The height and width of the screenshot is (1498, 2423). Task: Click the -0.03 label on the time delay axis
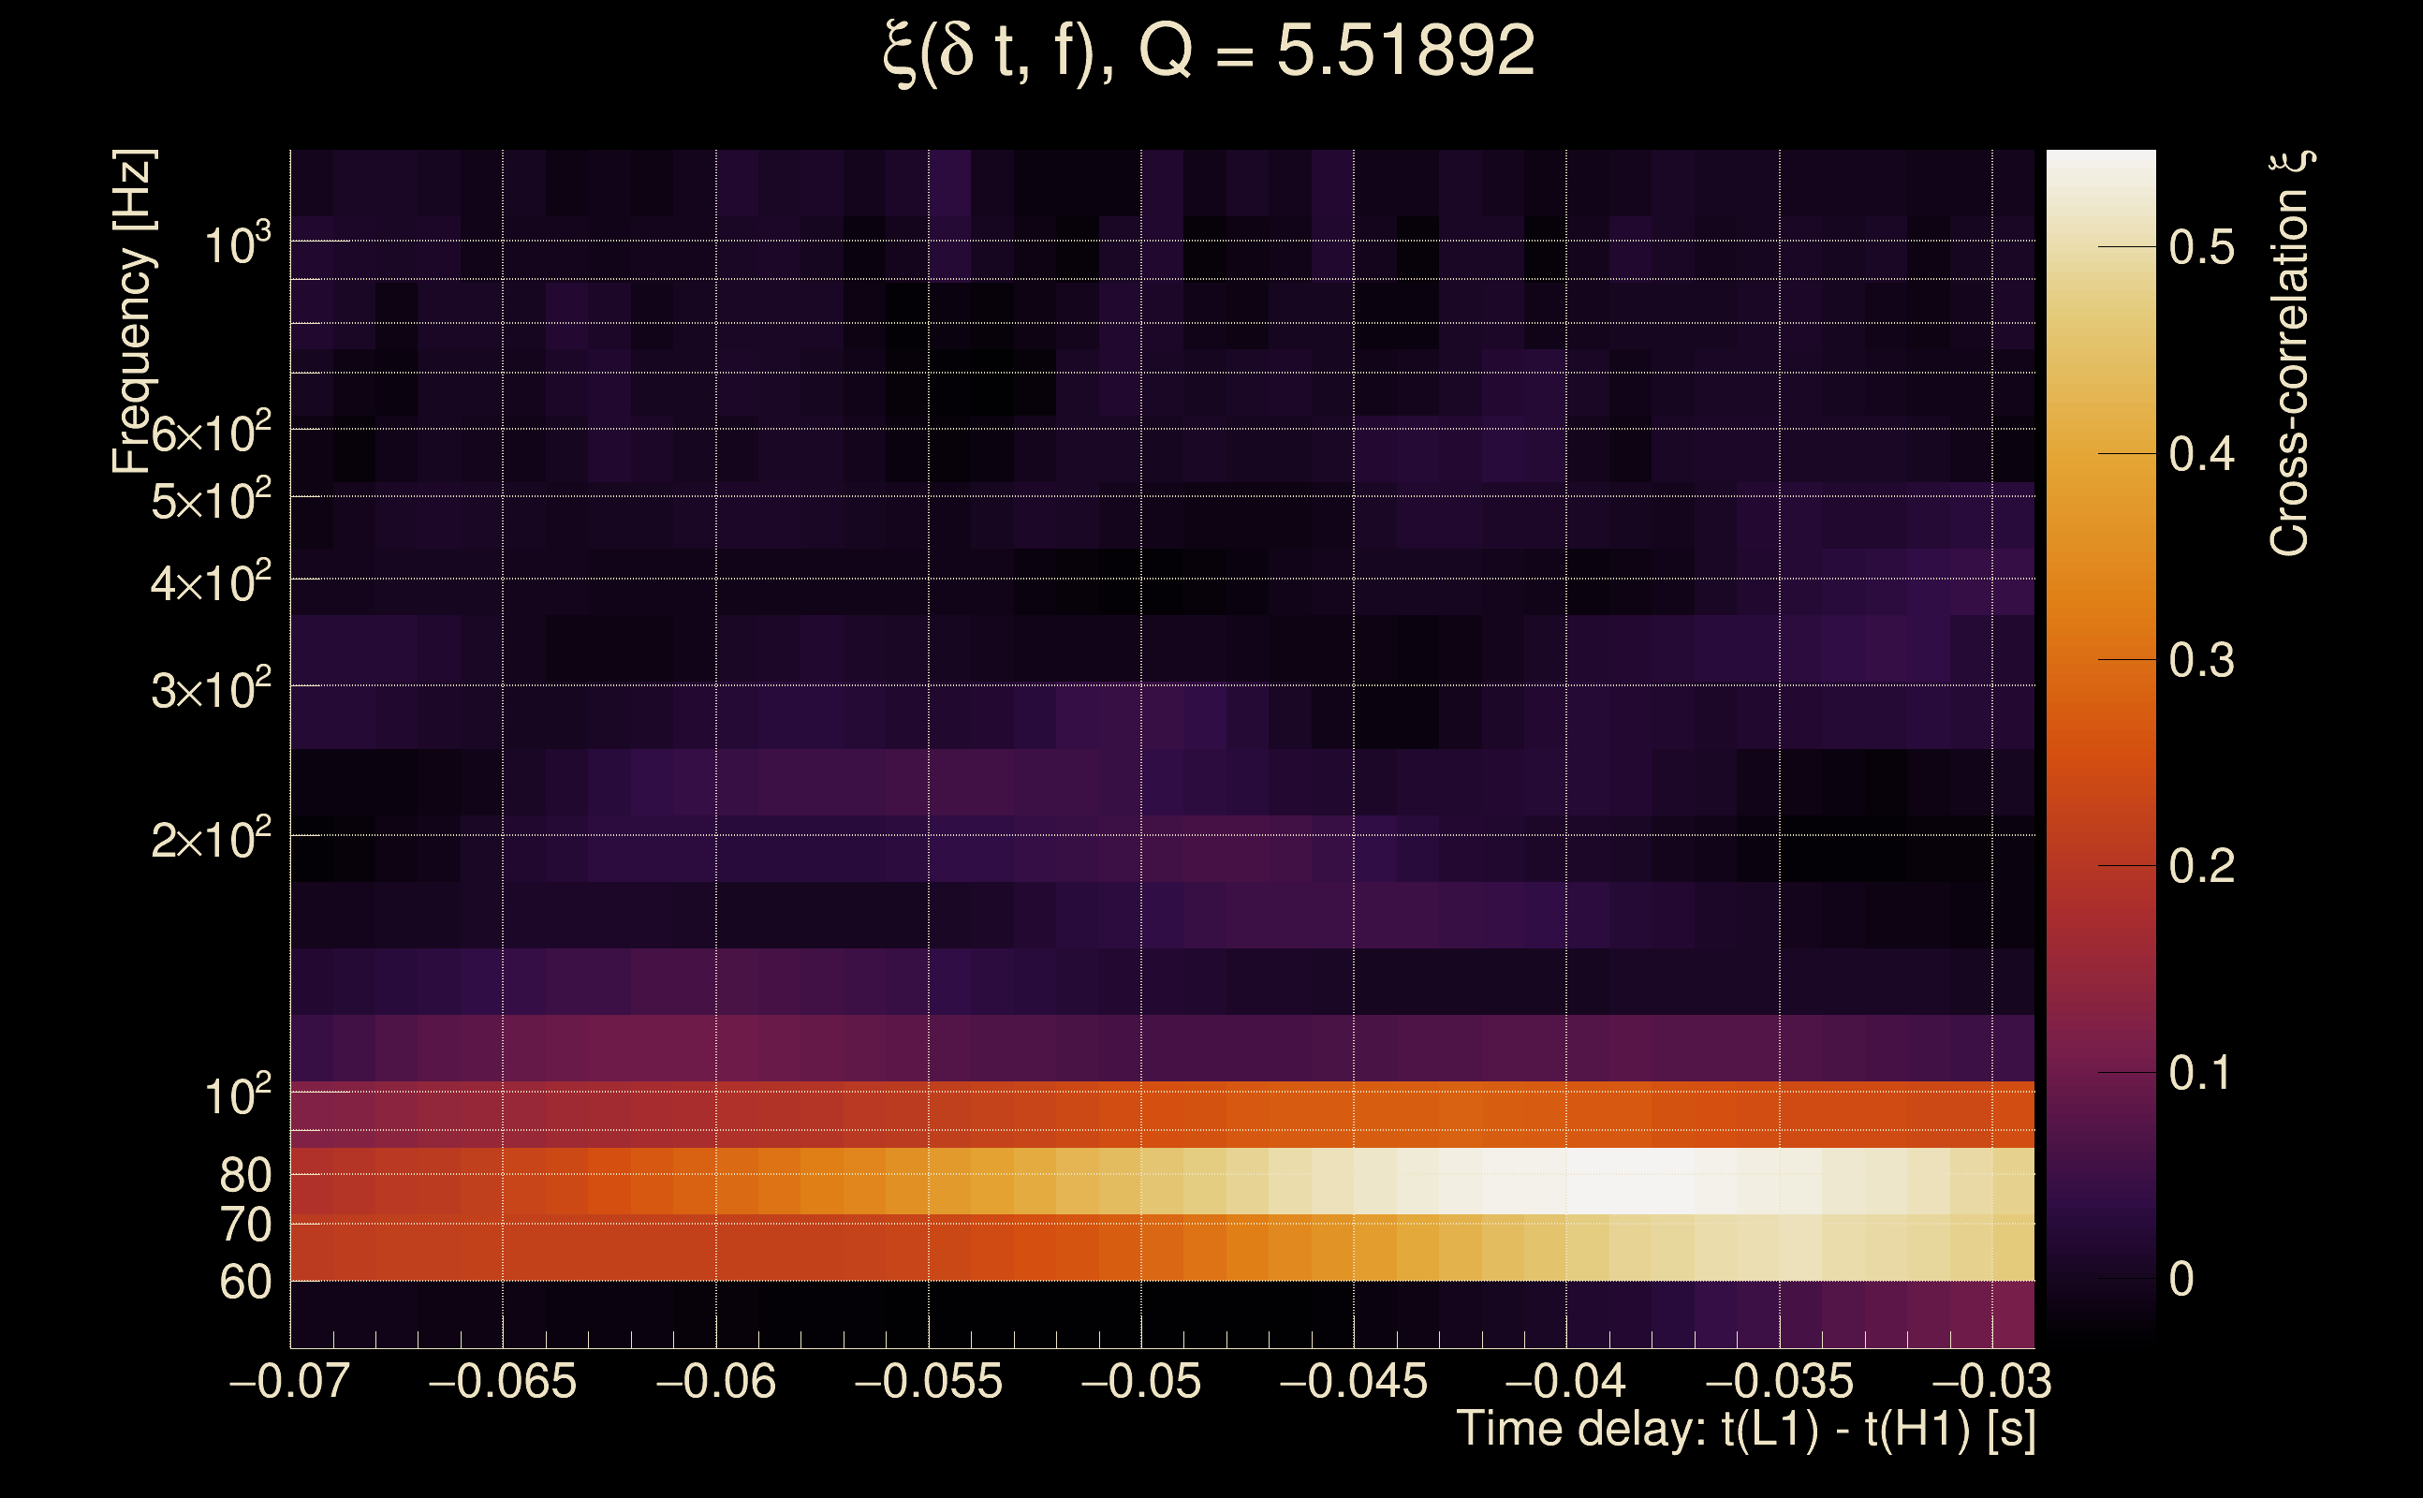click(1991, 1381)
